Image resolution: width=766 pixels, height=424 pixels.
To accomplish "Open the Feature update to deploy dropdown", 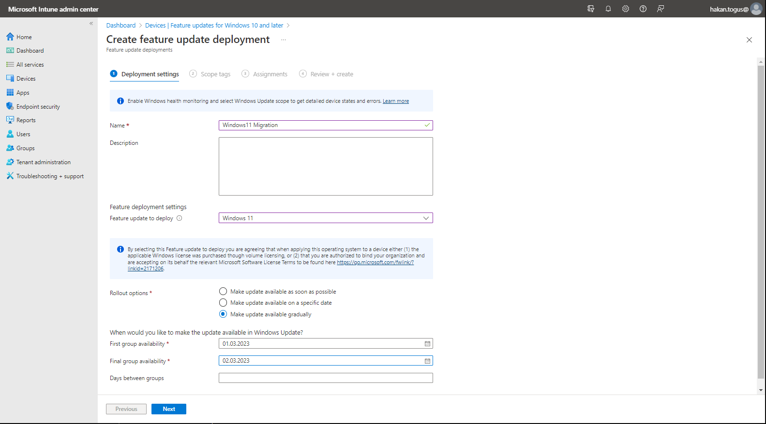I will 326,218.
